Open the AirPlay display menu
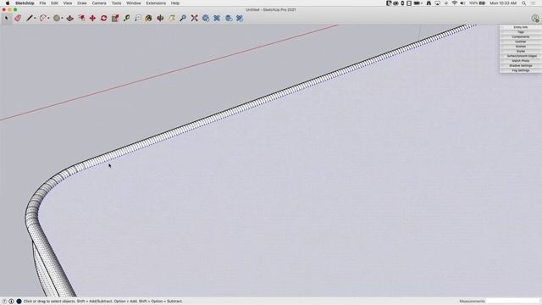Viewport: 542px width, 305px height. tap(437, 3)
